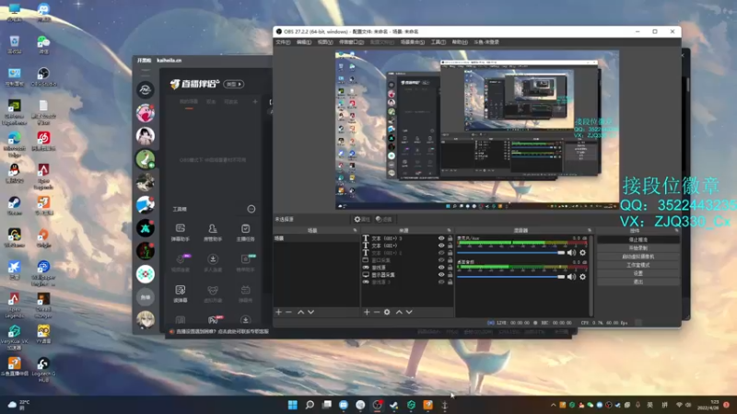737x414 pixels.
Task: Open source properties gear in sources toolbar
Action: coord(387,312)
